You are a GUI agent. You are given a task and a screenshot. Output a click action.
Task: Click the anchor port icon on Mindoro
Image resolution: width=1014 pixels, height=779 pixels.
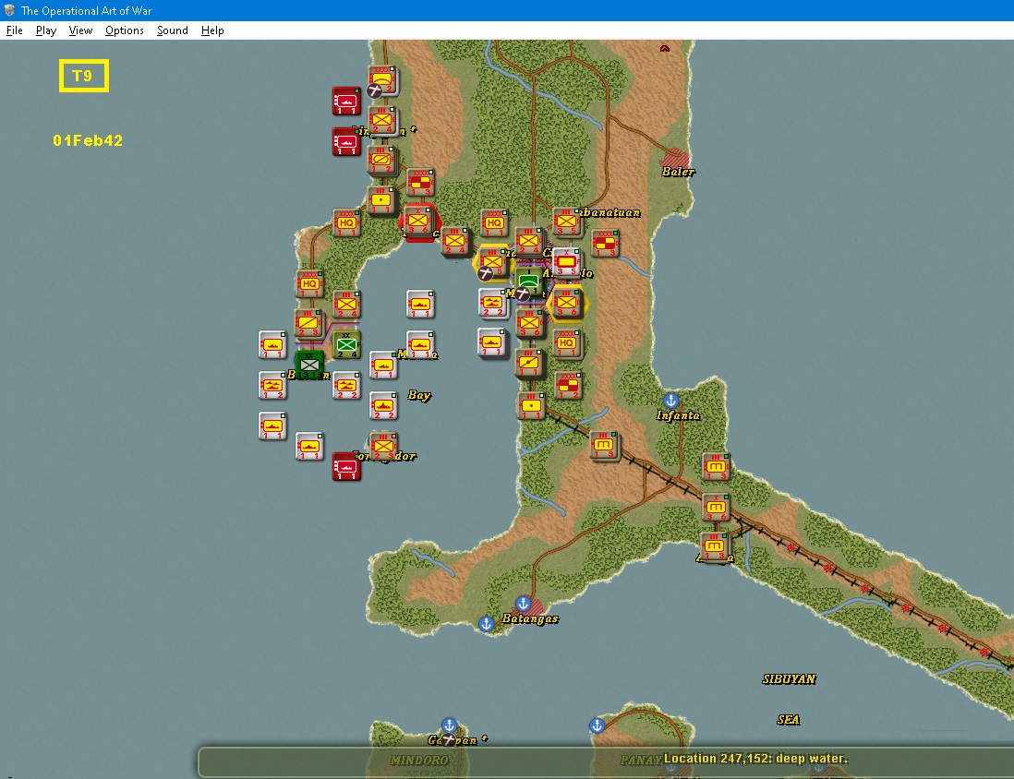click(449, 725)
